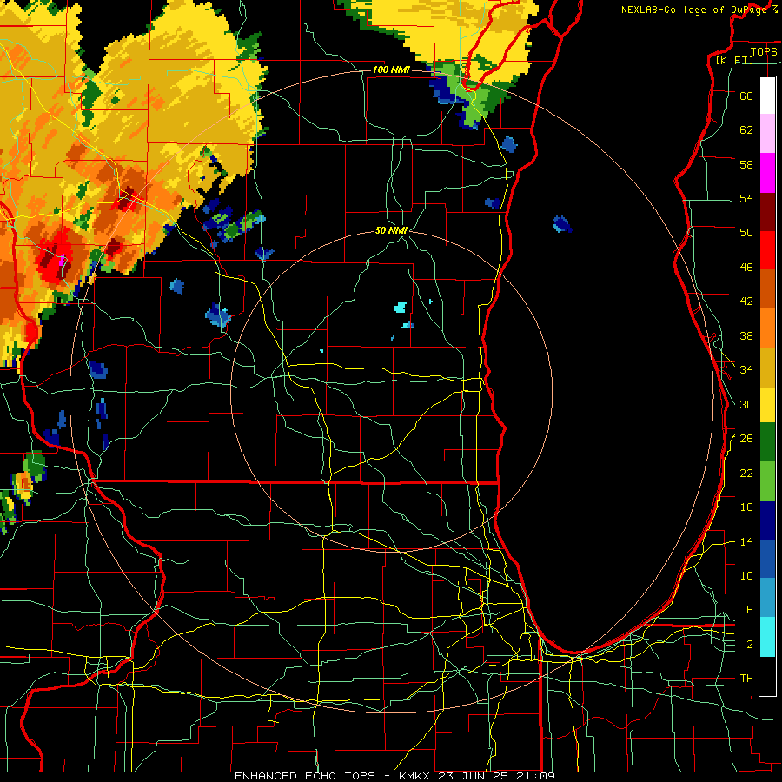Click the 34 legend value

(x=746, y=370)
